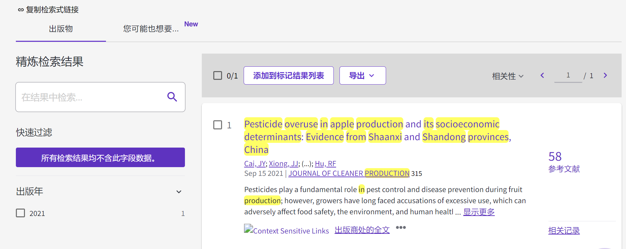Click 添加到标记结果列表 button
626x249 pixels.
tap(288, 75)
